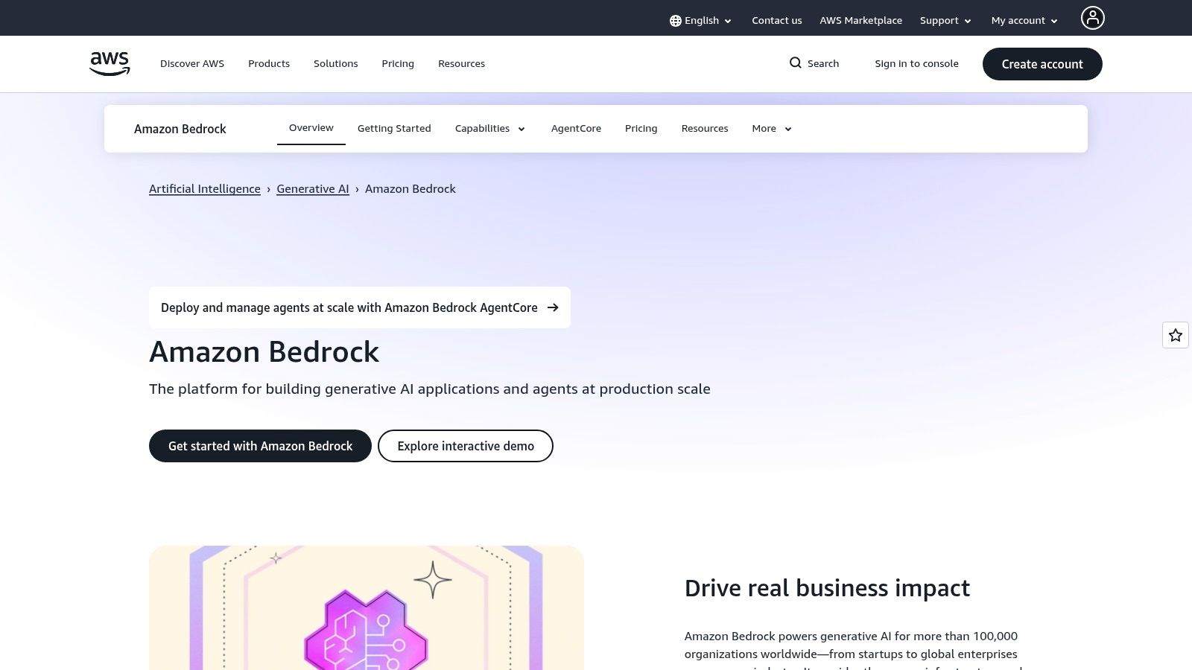Open the More dropdown in Bedrock nav
The width and height of the screenshot is (1192, 670).
(770, 128)
